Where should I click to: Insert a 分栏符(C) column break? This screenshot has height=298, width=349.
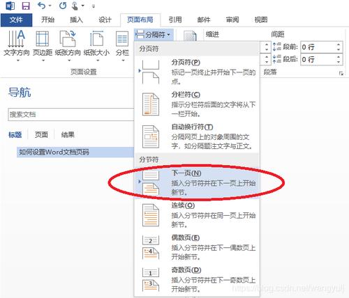197,104
